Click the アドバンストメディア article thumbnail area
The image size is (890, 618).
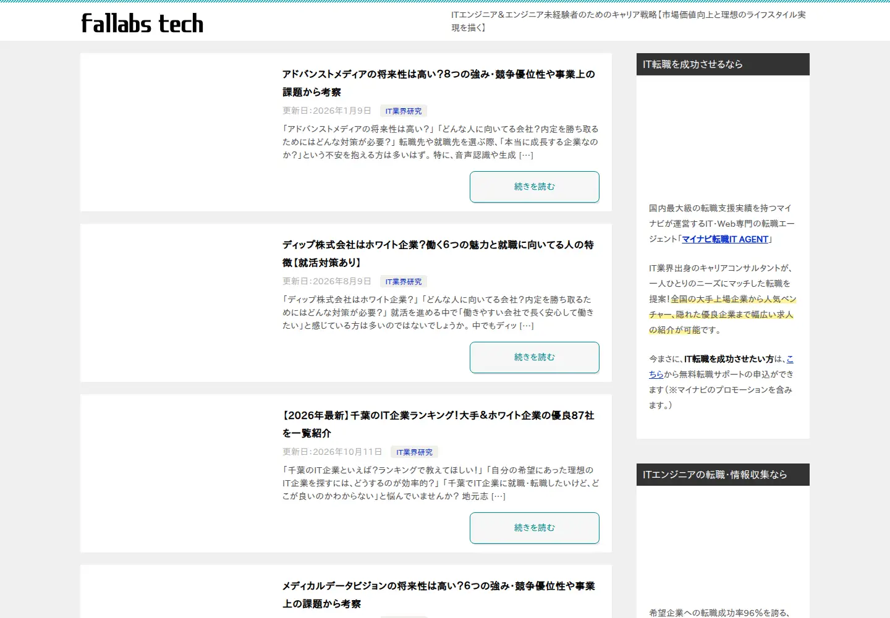[x=181, y=132]
